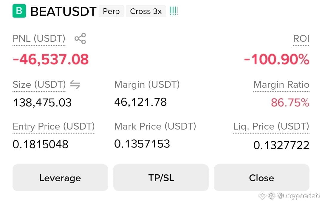Open TP/SL settings
This screenshot has height=203, width=322.
click(161, 178)
